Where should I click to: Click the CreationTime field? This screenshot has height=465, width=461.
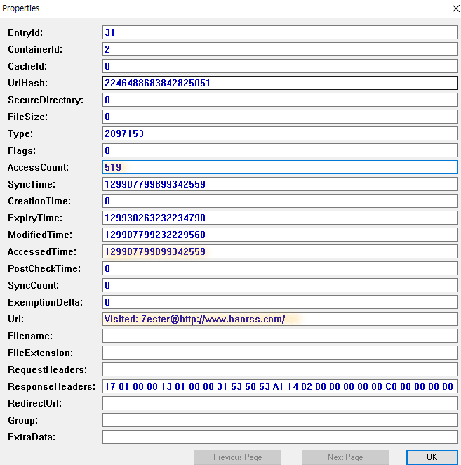[280, 201]
